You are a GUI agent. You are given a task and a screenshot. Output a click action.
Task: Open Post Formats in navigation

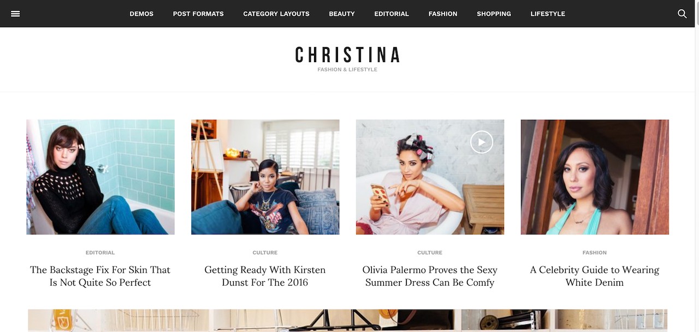click(198, 14)
